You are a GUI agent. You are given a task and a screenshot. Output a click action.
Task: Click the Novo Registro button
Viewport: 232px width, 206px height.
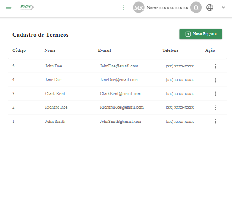coord(201,34)
